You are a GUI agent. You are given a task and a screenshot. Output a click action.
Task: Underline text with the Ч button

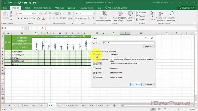pos(25,18)
